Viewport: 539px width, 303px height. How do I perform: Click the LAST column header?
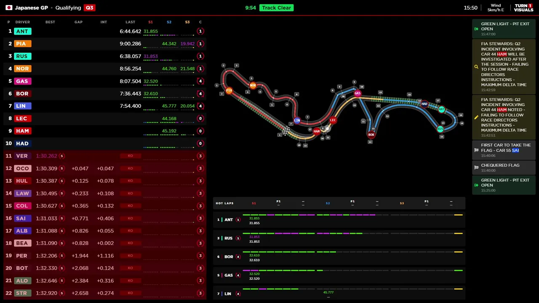pyautogui.click(x=130, y=22)
